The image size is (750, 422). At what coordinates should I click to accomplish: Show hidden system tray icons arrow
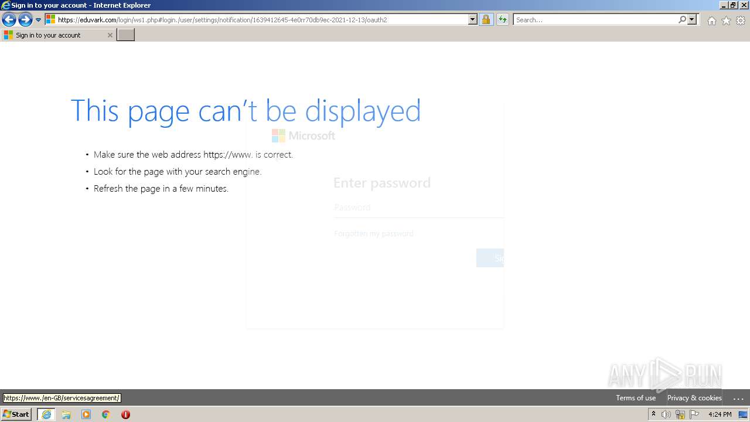653,414
